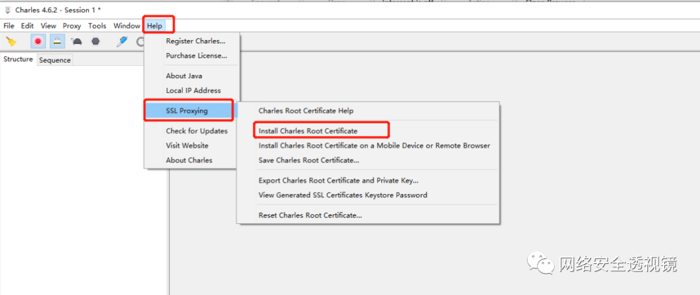Toggle throttling with the turtle icon
The image size is (700, 295).
coord(76,41)
